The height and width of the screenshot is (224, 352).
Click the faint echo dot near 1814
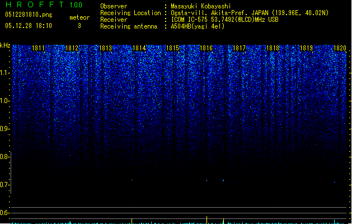(132, 180)
